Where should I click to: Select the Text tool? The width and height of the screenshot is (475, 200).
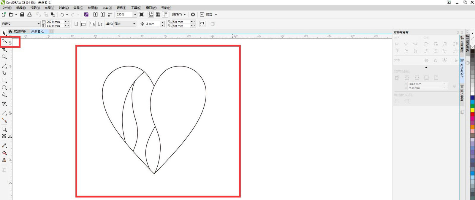pyautogui.click(x=4, y=104)
